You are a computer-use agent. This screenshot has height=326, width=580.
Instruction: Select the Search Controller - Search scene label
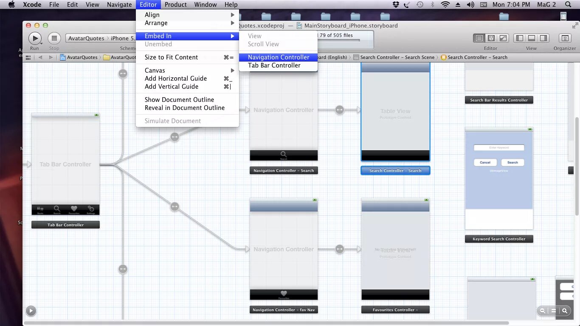[x=395, y=171]
